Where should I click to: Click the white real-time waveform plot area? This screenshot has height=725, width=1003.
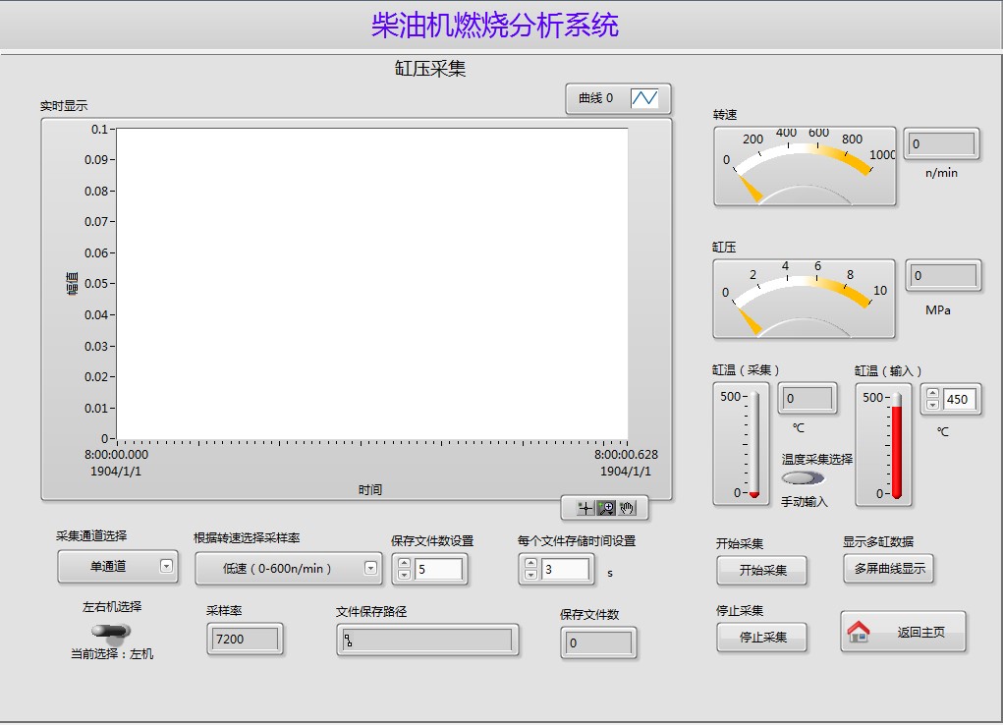tap(371, 284)
